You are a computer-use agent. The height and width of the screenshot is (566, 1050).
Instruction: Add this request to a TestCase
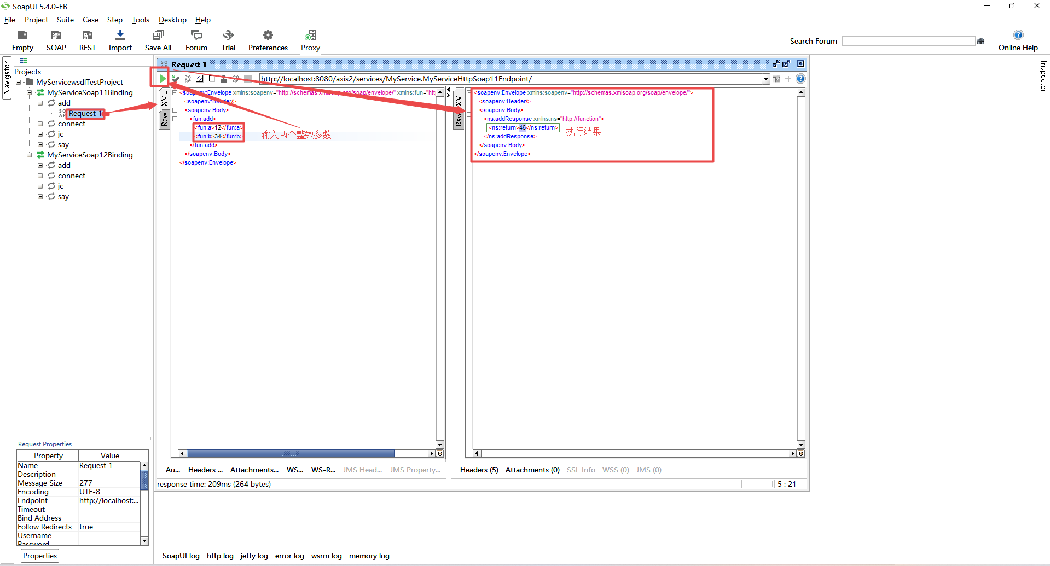pos(175,79)
